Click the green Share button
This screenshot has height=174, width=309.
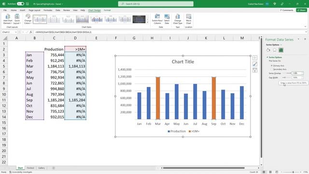pyautogui.click(x=301, y=10)
